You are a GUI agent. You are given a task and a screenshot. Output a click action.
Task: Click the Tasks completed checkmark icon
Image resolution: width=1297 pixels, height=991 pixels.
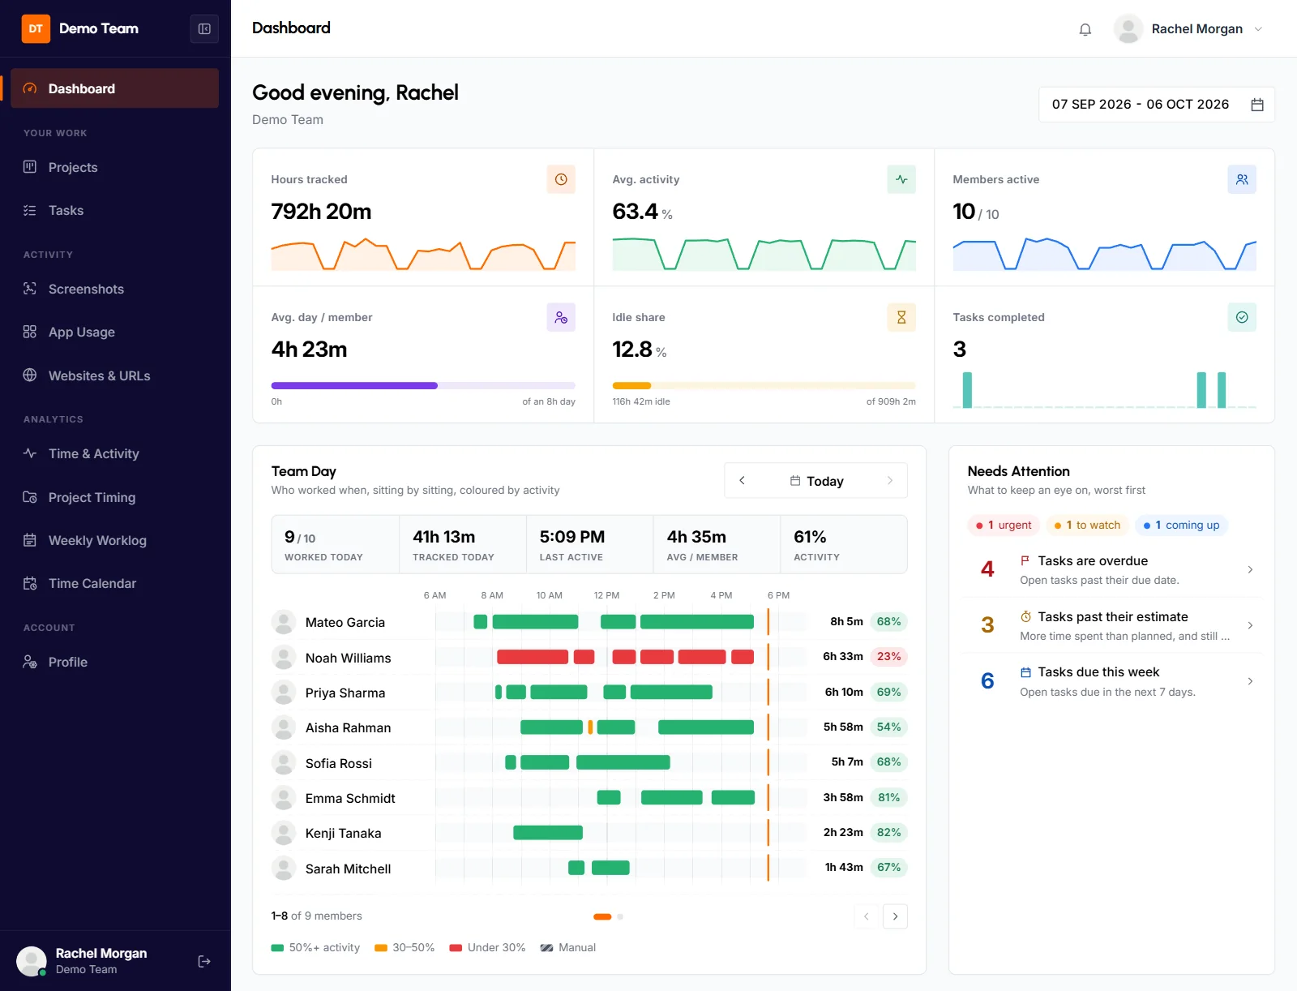(x=1242, y=317)
